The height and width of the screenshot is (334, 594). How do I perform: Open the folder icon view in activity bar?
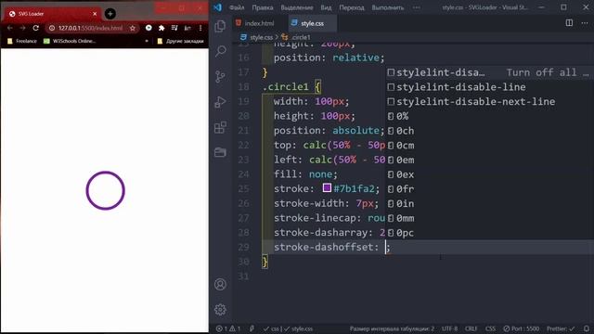tap(221, 152)
